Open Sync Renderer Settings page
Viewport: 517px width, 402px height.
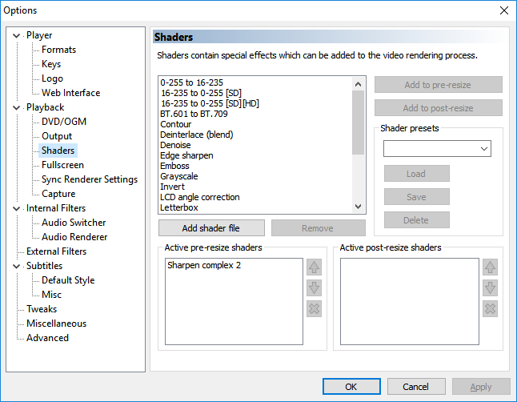click(x=90, y=179)
